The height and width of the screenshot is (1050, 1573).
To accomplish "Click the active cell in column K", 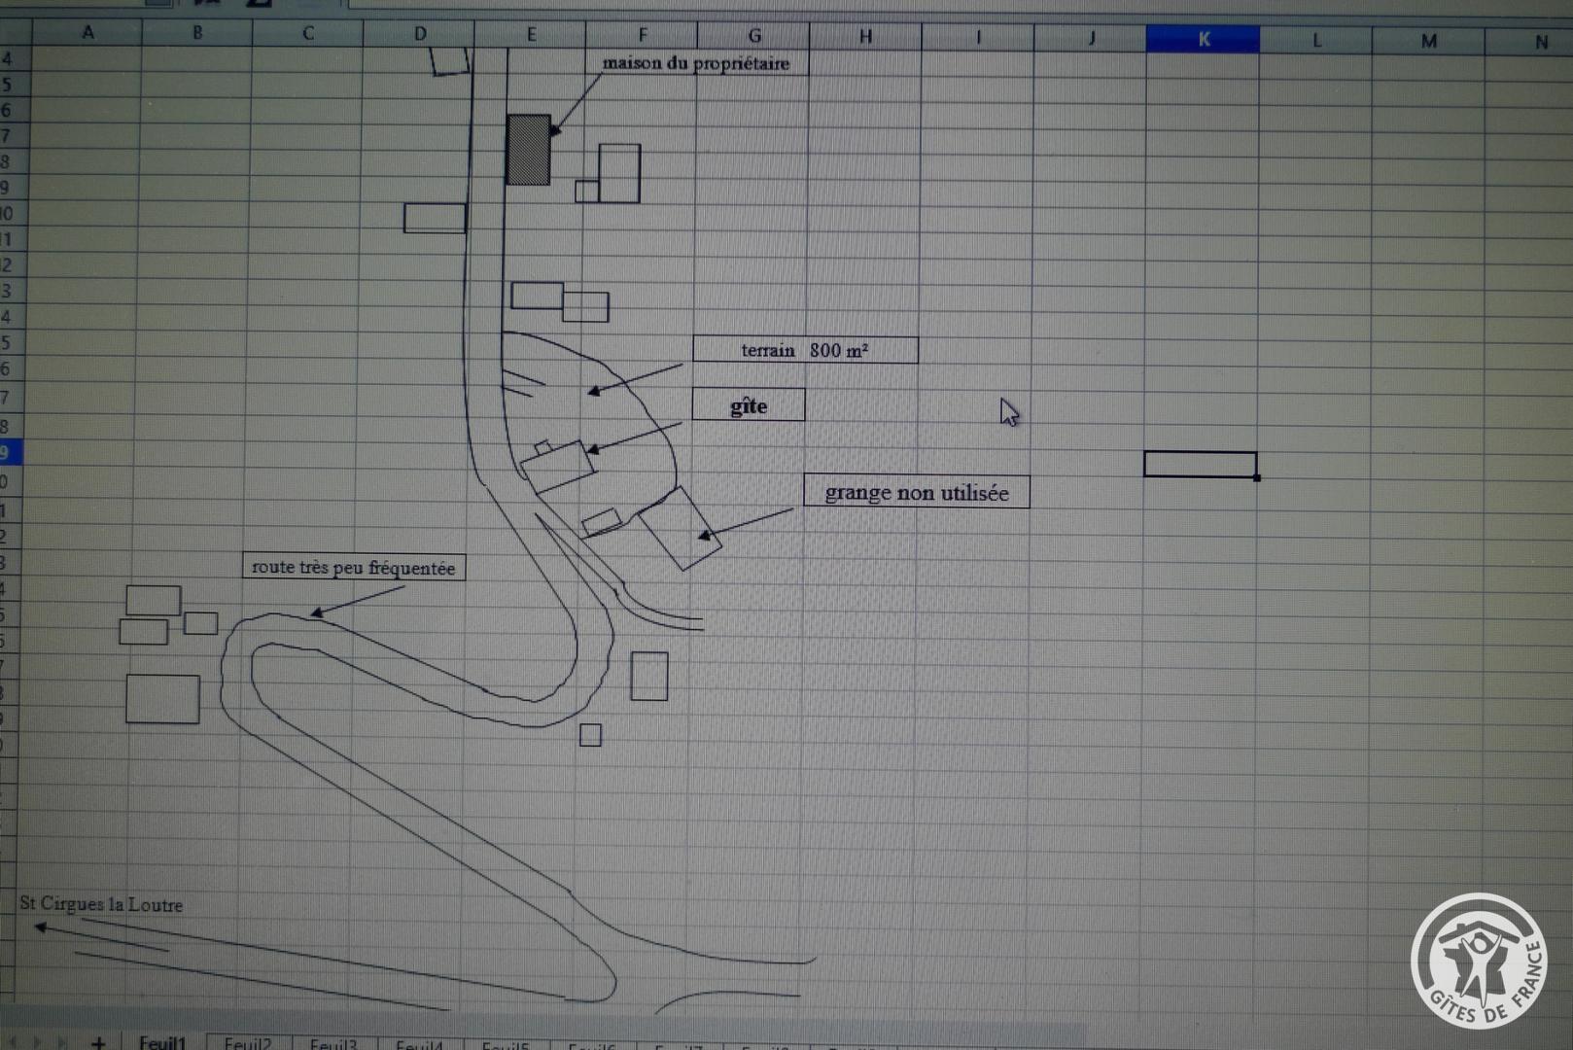I will 1200,465.
